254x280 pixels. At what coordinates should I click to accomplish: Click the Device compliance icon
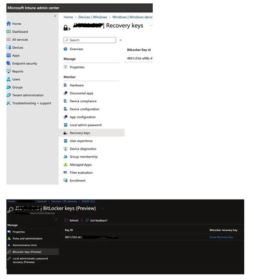click(65, 101)
